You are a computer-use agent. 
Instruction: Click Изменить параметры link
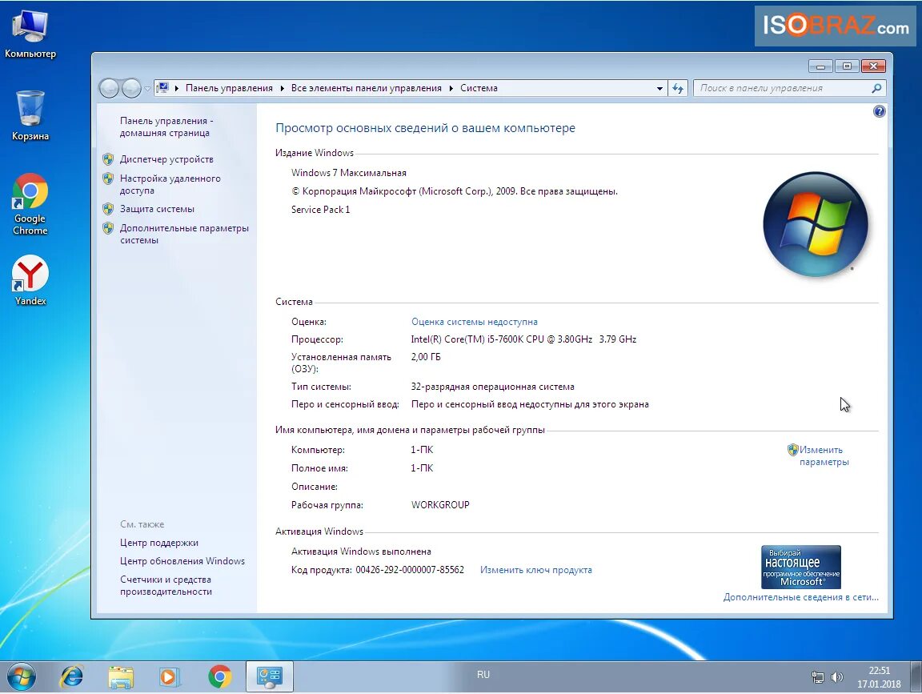pyautogui.click(x=824, y=455)
